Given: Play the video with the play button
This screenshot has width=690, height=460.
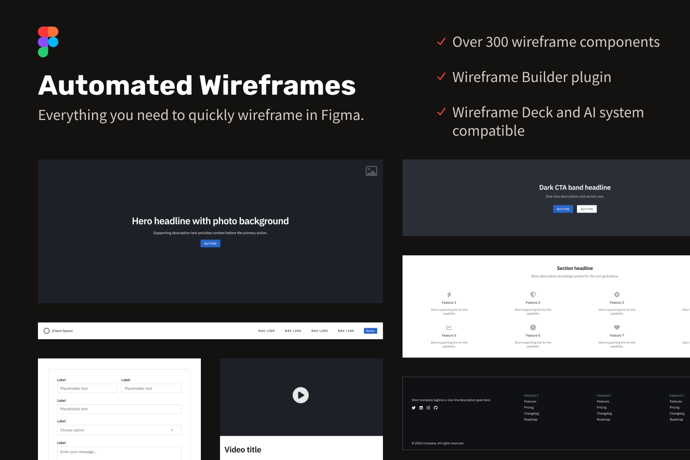Looking at the screenshot, I should 301,395.
